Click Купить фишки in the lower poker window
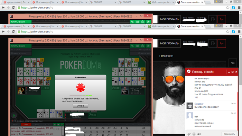 point(21,46)
